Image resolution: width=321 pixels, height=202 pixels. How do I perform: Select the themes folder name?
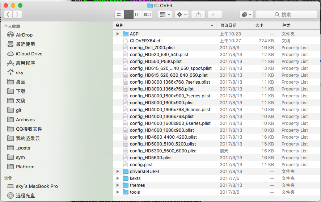138,185
